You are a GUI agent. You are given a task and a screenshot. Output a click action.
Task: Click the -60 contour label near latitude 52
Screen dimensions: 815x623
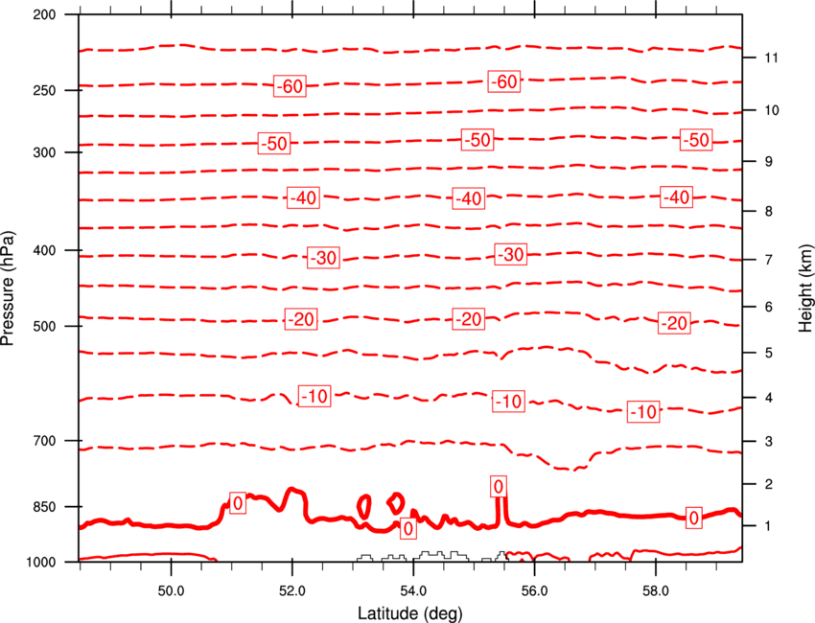(290, 85)
